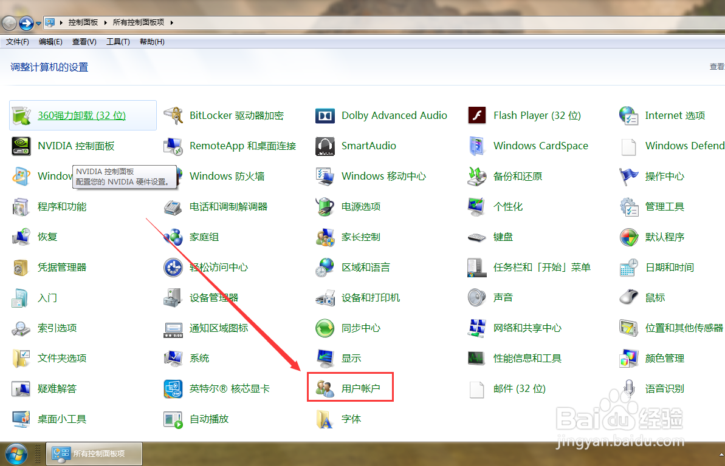The image size is (725, 466).
Task: Open the Flash Player icon
Action: tap(477, 115)
